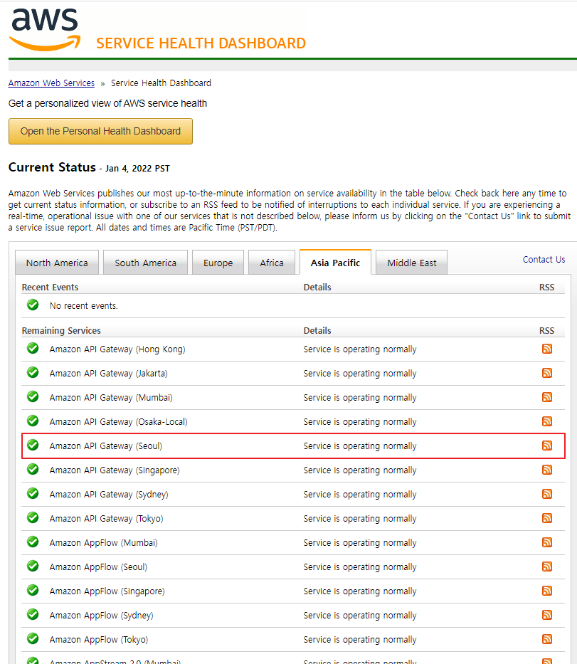Click 'Amazon AppFlow (Tokyo)' text

99,639
